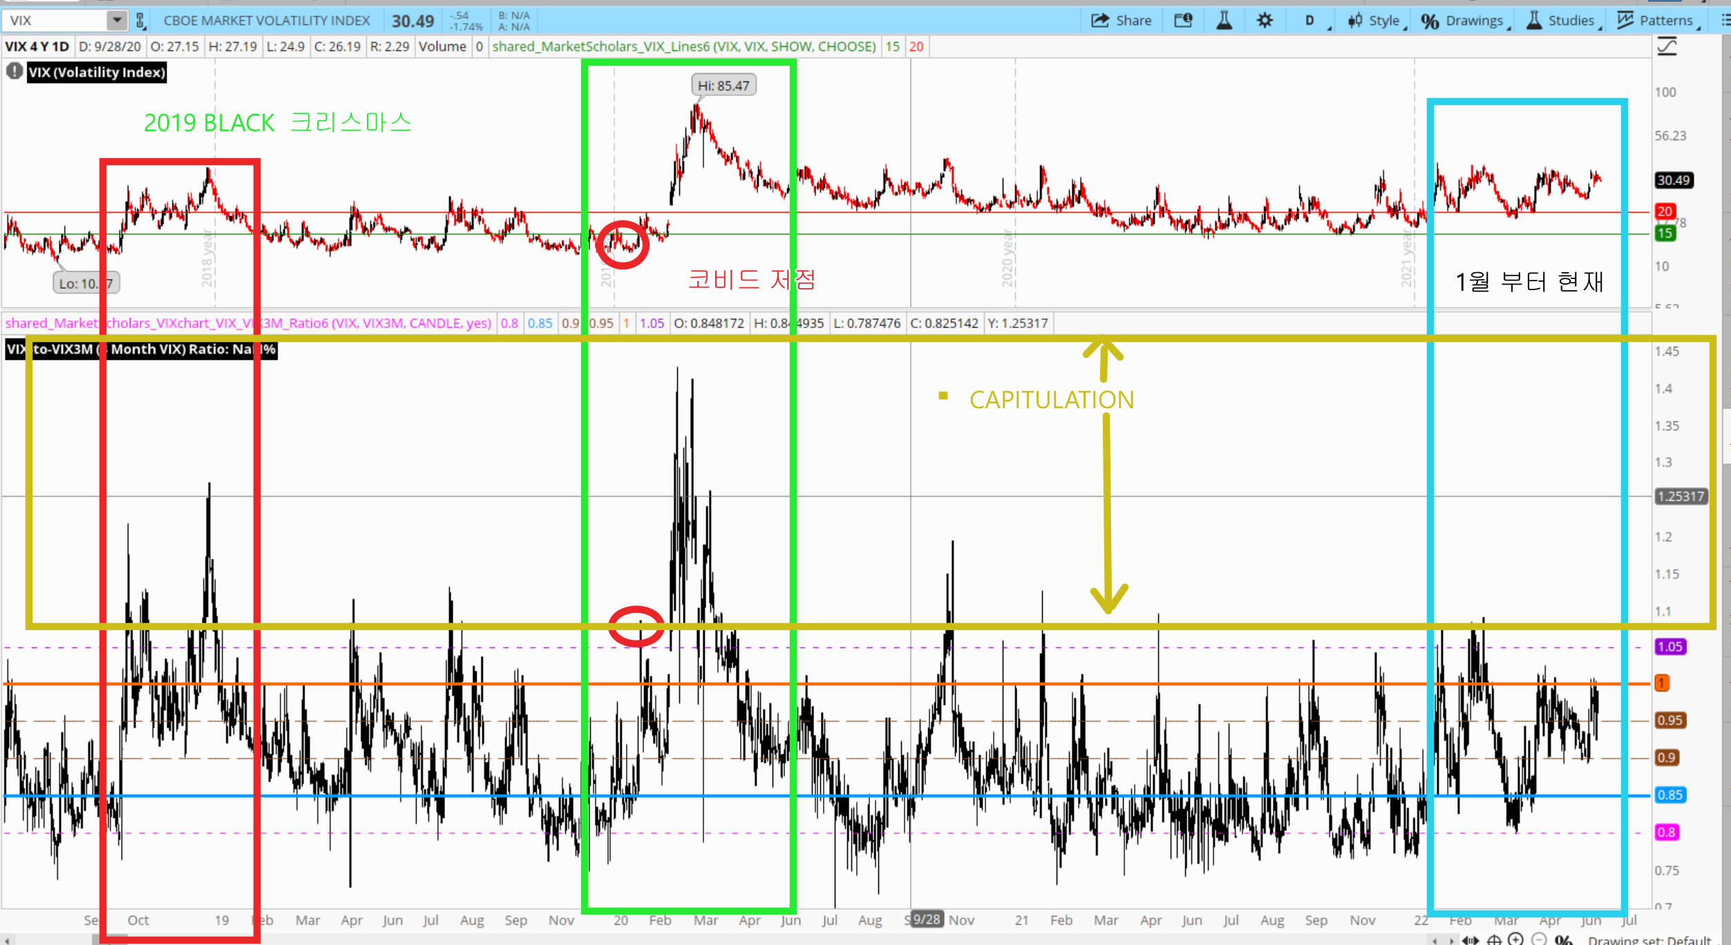Open the chart info window icon
Viewport: 1731px width, 945px height.
coord(1183,21)
